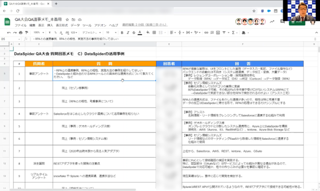Screen dimensions: 320x191
Task: Select cell with RESTアダプタを使った開発の注意点
Action: (104, 164)
